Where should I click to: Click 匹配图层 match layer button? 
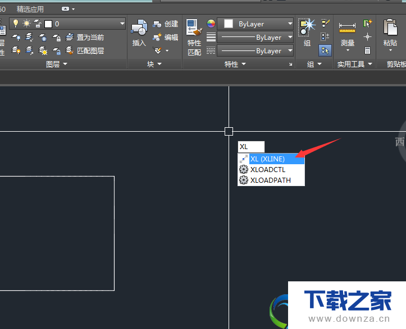point(84,50)
